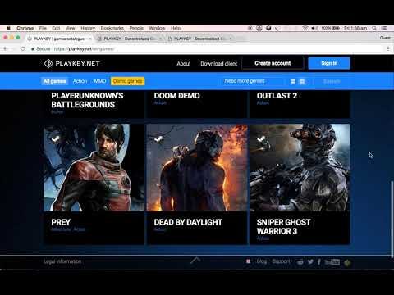Open the Download client link
The width and height of the screenshot is (394, 295).
[219, 64]
